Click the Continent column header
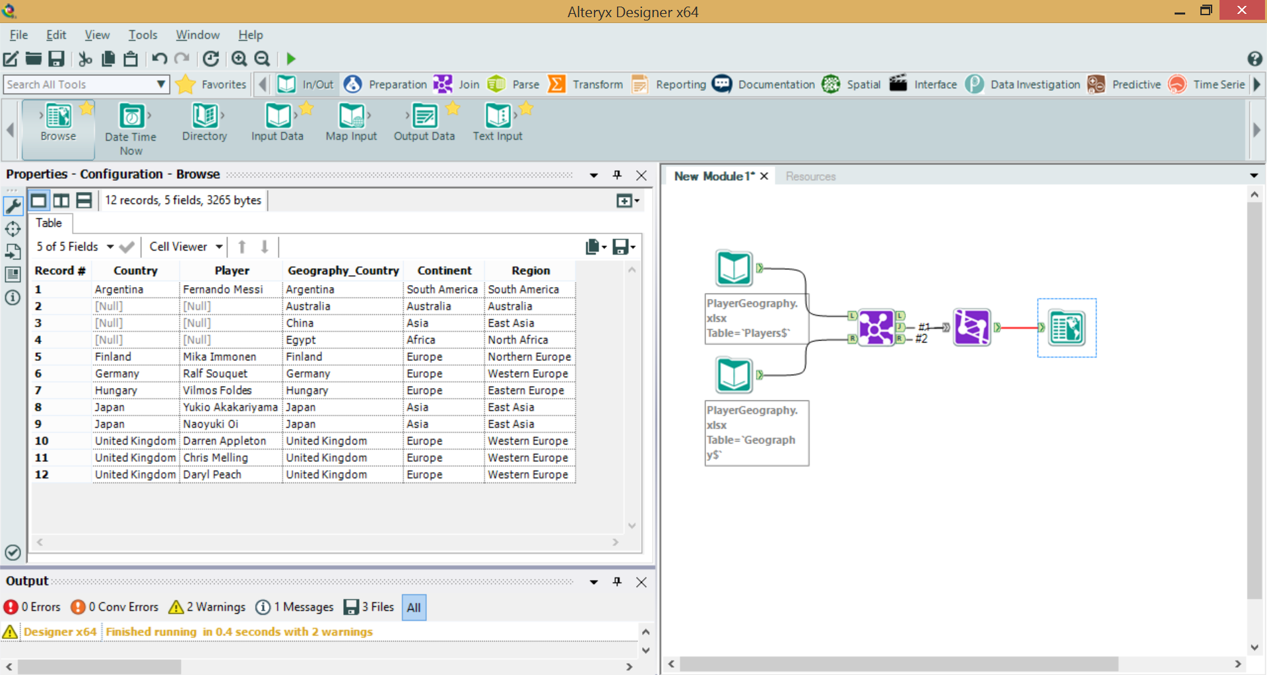 pyautogui.click(x=444, y=271)
